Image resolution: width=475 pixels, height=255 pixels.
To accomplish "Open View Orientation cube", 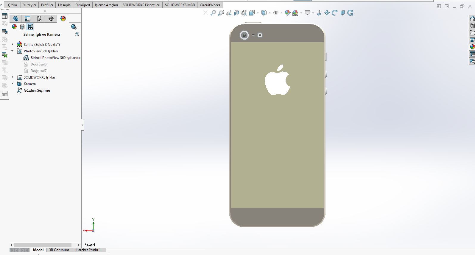I will coord(252,13).
